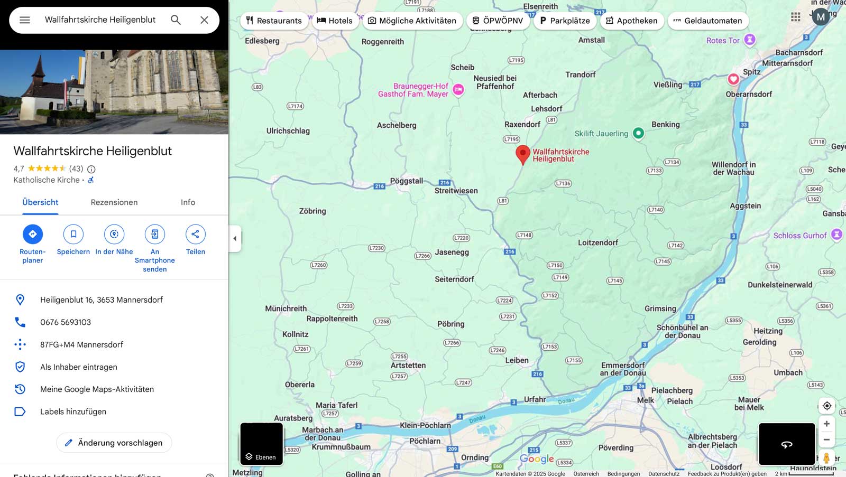Filter map by Hotels
The width and height of the screenshot is (846, 477).
click(335, 21)
